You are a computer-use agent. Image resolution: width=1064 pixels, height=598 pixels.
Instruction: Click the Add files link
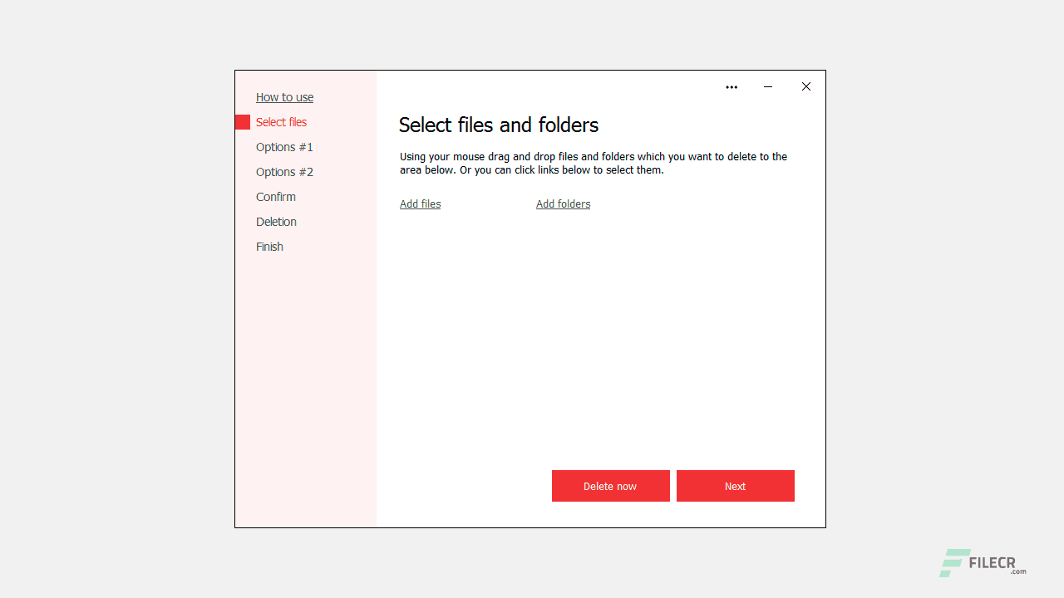pyautogui.click(x=420, y=203)
